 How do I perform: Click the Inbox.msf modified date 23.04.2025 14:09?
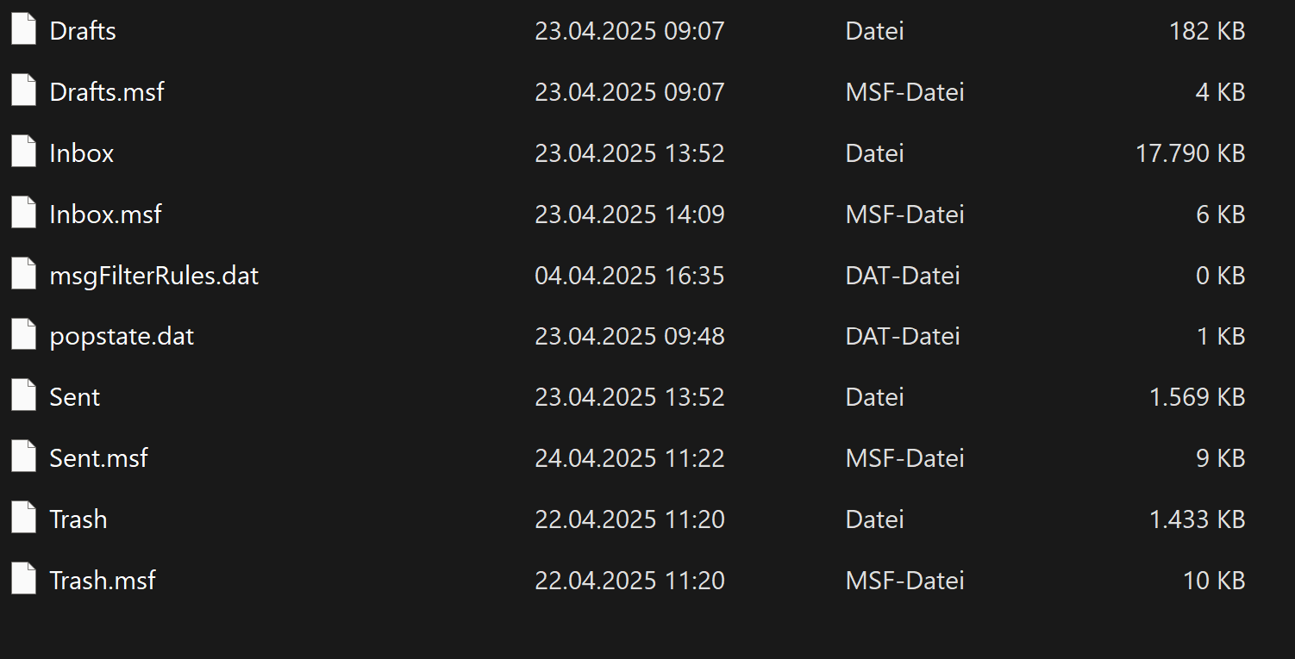[x=629, y=214]
